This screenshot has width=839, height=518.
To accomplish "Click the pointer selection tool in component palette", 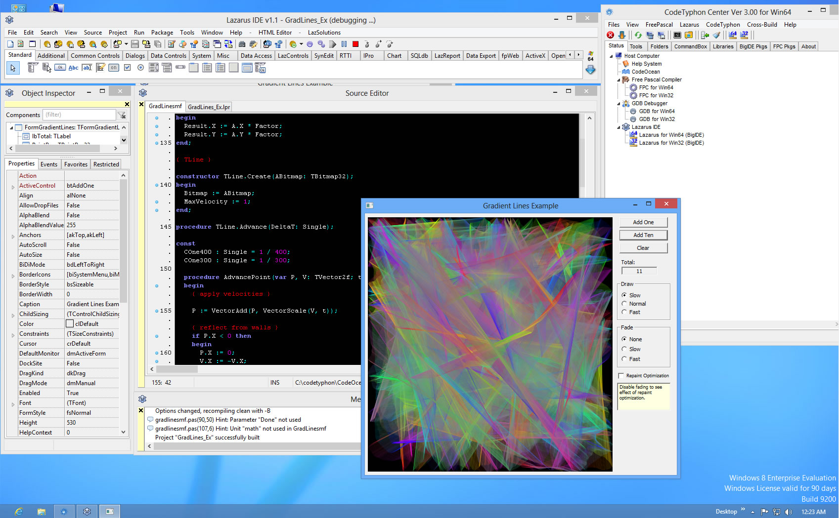I will tap(13, 68).
